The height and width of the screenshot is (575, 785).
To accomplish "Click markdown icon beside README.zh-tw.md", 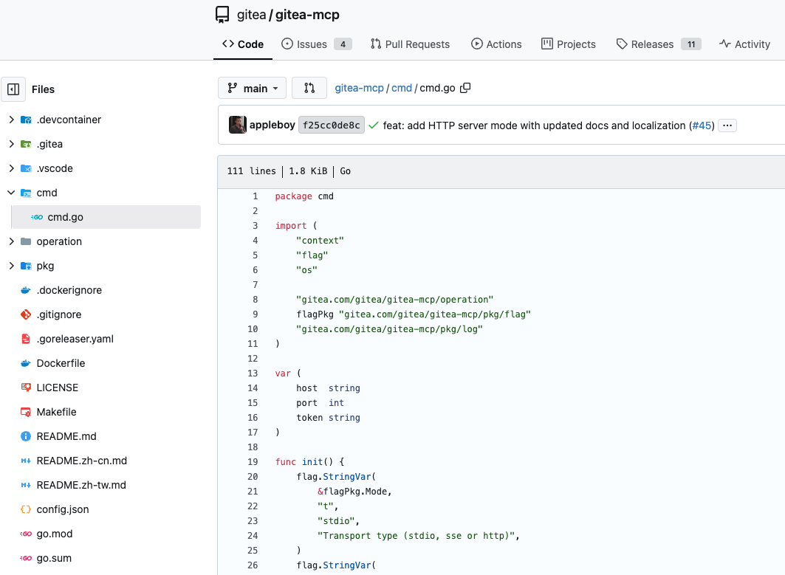I will click(x=26, y=485).
